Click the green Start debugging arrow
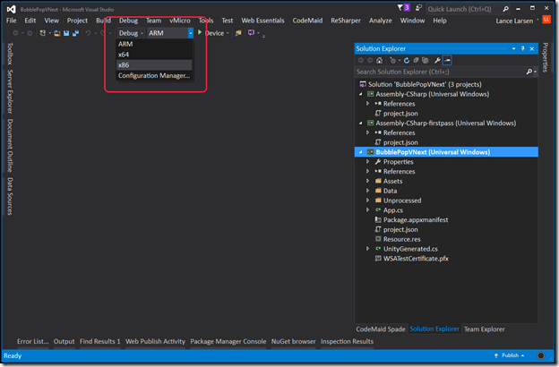 (200, 32)
